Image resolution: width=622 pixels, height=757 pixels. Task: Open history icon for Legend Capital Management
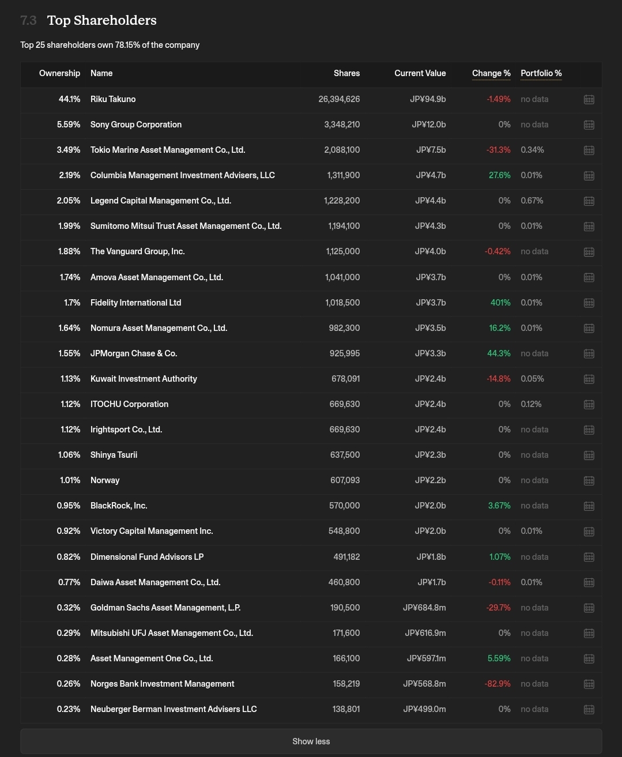tap(589, 201)
